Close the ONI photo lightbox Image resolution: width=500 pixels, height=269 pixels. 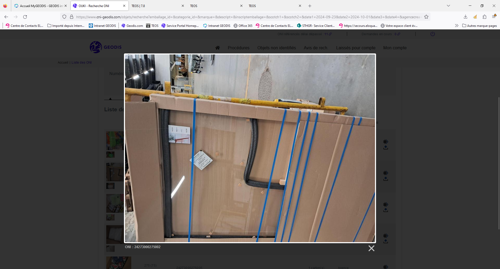click(371, 248)
